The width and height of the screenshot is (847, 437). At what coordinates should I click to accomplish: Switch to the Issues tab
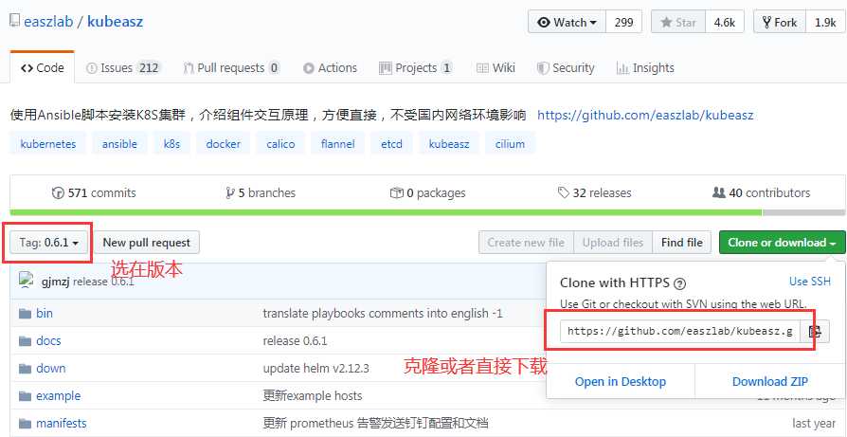(123, 68)
